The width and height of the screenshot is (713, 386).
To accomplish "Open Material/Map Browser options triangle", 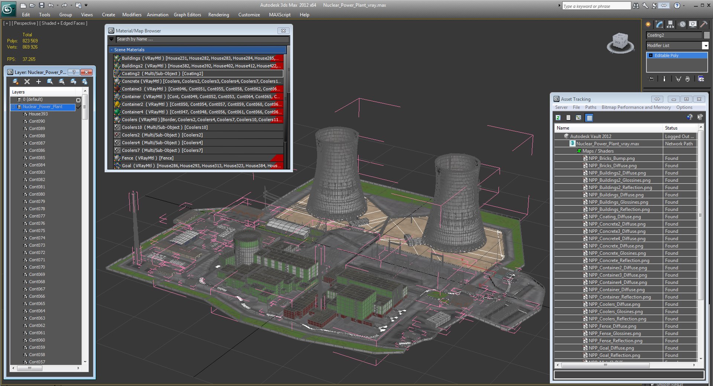I will point(111,39).
